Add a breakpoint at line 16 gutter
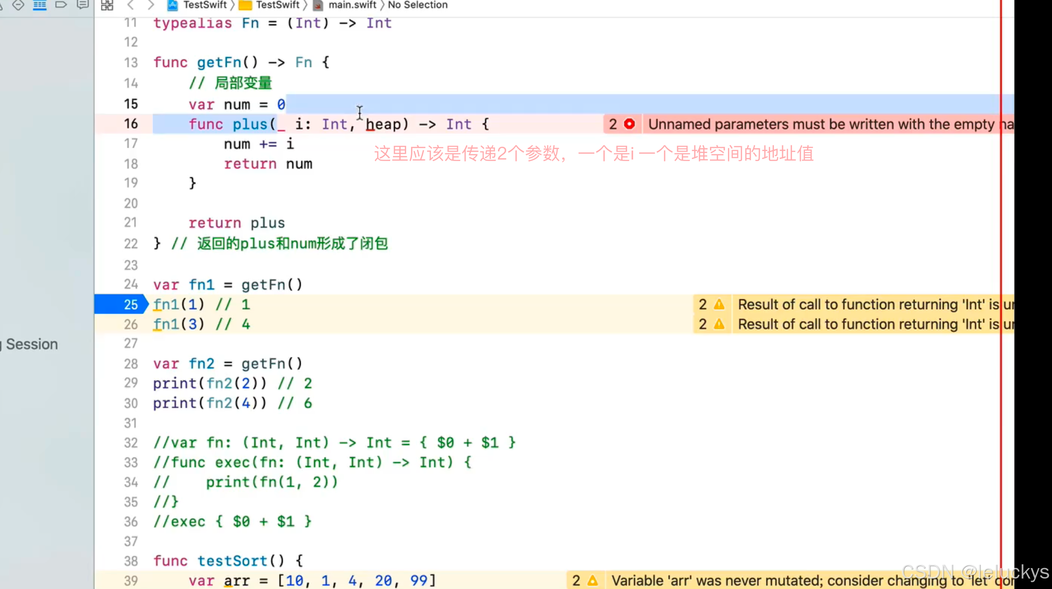 pyautogui.click(x=131, y=124)
